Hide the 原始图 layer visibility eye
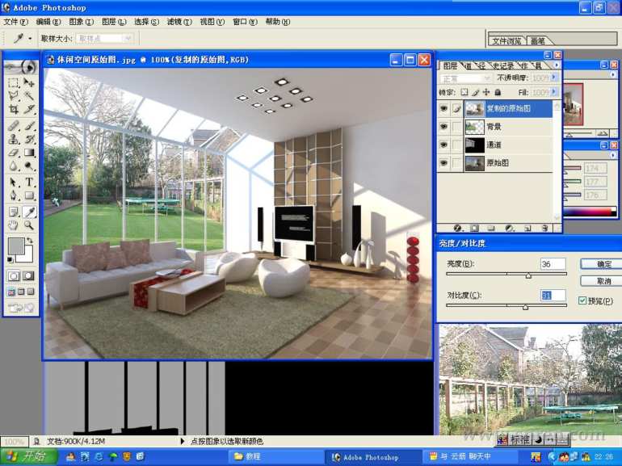 coord(443,163)
